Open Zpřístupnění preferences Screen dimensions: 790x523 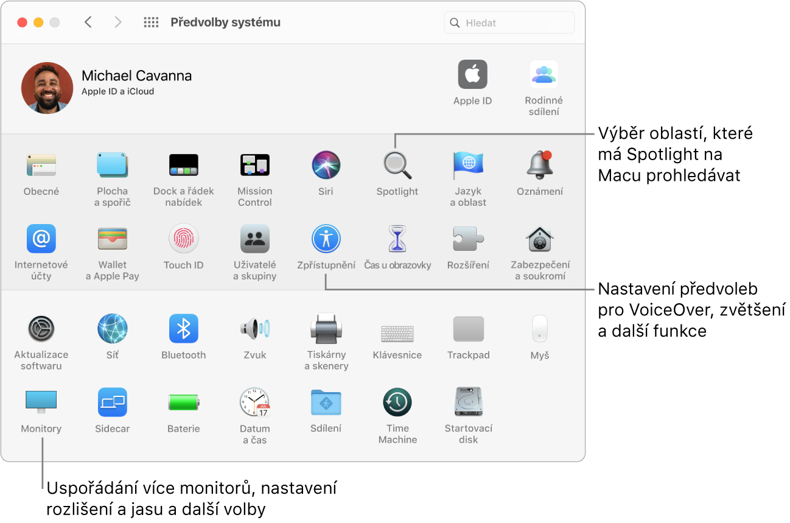[326, 239]
